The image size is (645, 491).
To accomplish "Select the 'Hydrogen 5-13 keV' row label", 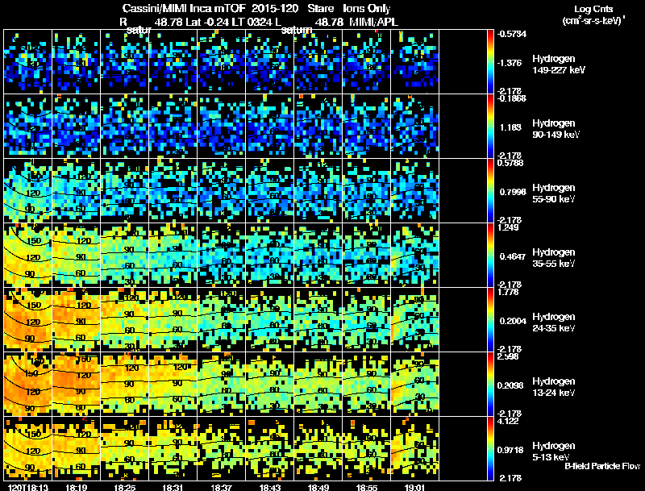I will coord(554,451).
